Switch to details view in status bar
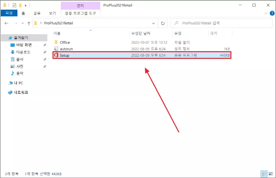The width and height of the screenshot is (276, 178). [264, 174]
